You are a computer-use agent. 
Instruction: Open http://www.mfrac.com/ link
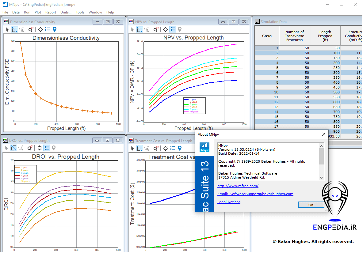click(238, 186)
